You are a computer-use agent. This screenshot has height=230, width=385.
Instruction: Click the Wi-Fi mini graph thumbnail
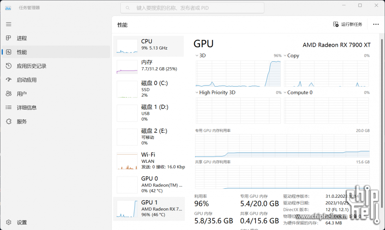pos(127,161)
